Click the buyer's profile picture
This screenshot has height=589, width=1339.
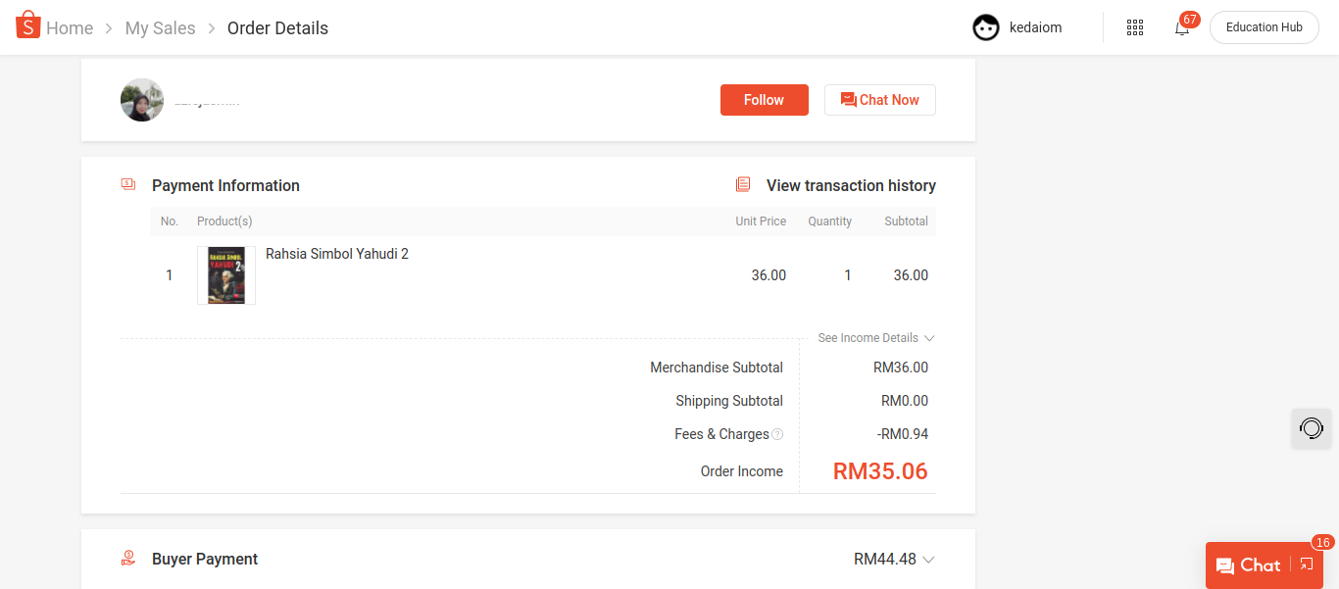(x=142, y=100)
